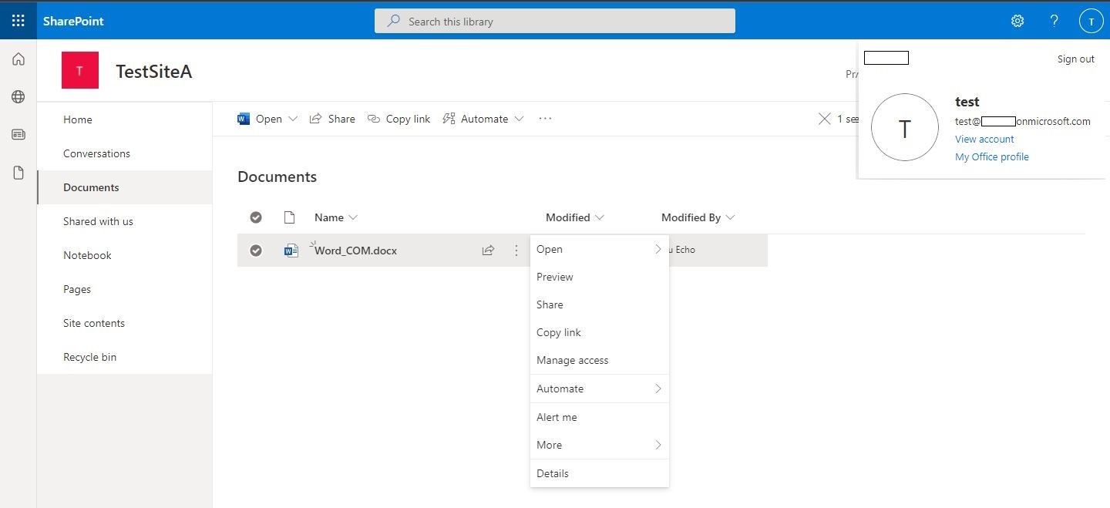
Task: Open My files page icon in rail
Action: (x=18, y=173)
